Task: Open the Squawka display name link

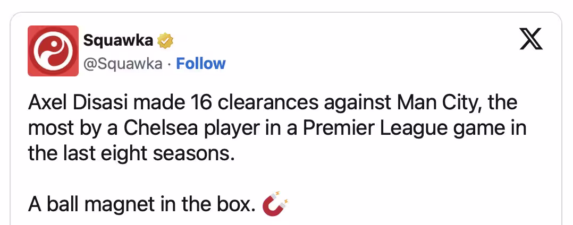Action: click(x=118, y=40)
